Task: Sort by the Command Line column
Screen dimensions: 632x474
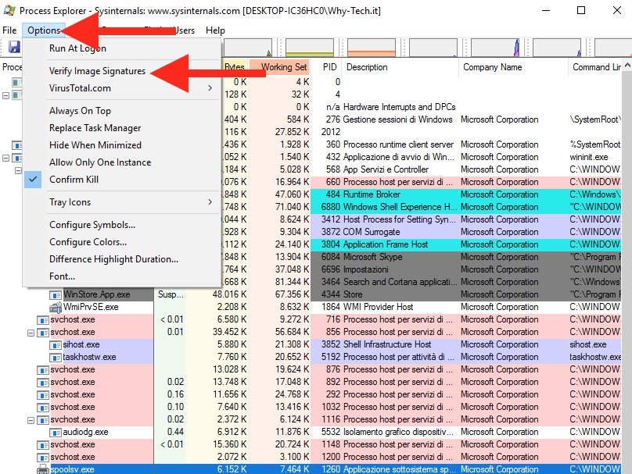Action: point(595,67)
